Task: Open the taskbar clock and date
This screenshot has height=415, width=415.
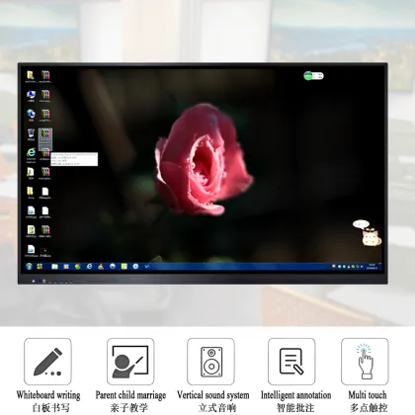Action: (x=373, y=266)
